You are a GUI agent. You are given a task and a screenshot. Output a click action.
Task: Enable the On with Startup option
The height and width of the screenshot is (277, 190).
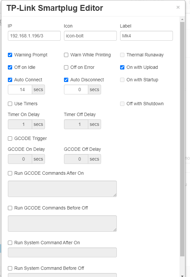[122, 80]
